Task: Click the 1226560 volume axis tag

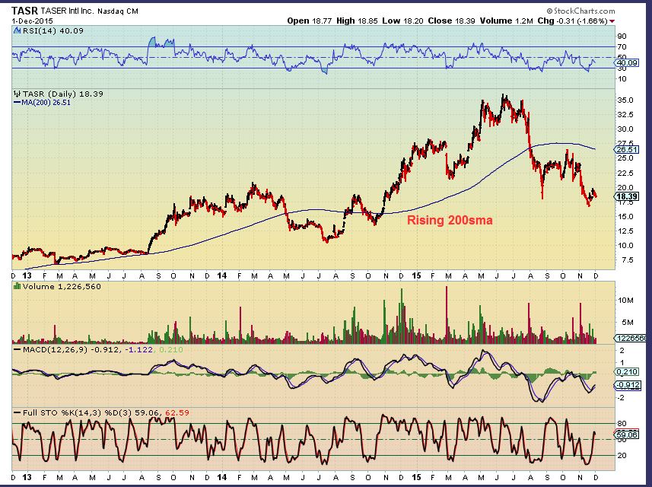Action: [631, 338]
